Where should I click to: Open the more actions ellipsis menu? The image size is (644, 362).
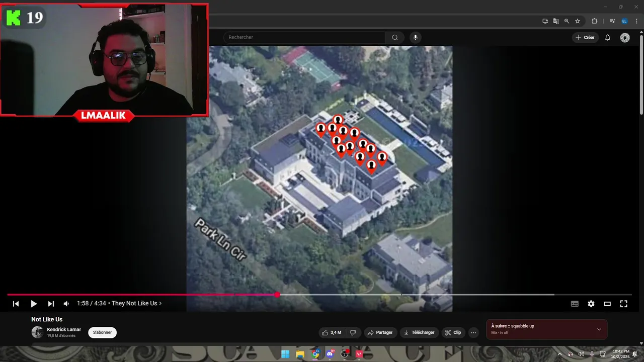473,332
